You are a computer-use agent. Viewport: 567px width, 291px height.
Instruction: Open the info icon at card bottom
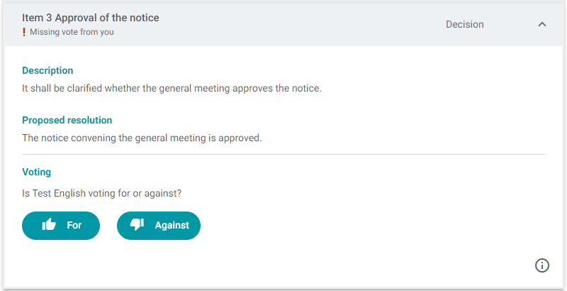pos(541,265)
